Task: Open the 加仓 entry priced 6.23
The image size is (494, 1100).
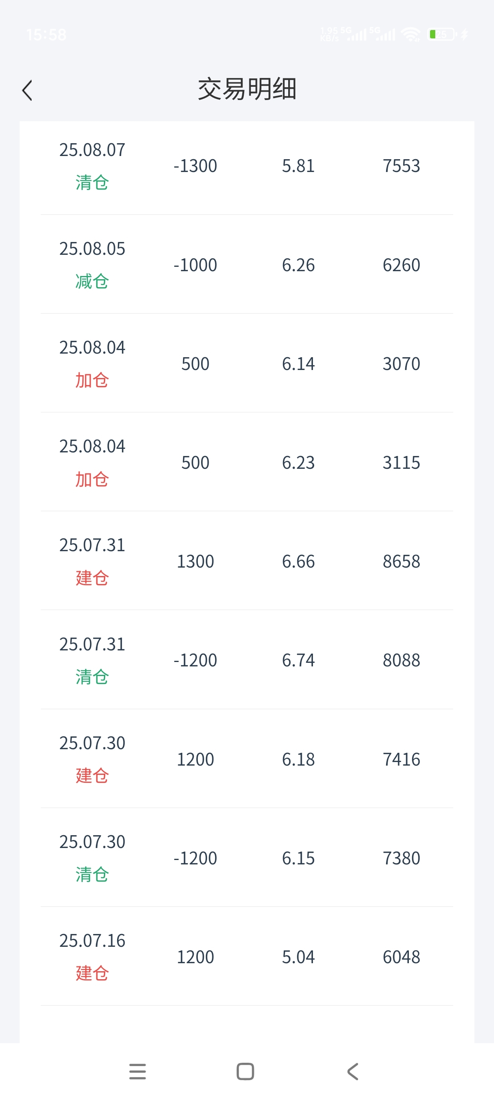Action: click(x=247, y=462)
